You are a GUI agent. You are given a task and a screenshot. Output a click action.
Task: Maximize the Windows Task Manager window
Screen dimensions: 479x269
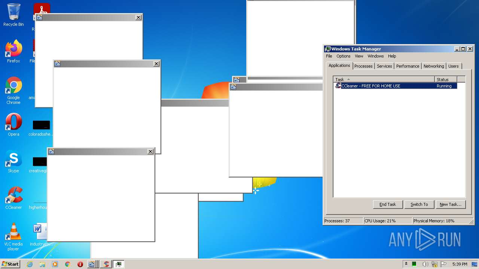point(463,49)
